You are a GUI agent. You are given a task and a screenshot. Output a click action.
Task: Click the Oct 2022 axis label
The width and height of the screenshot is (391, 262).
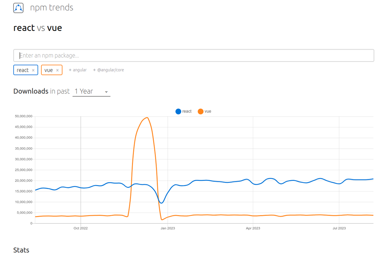coord(80,228)
